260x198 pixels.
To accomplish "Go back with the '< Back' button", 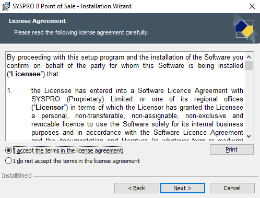I will tap(137, 188).
